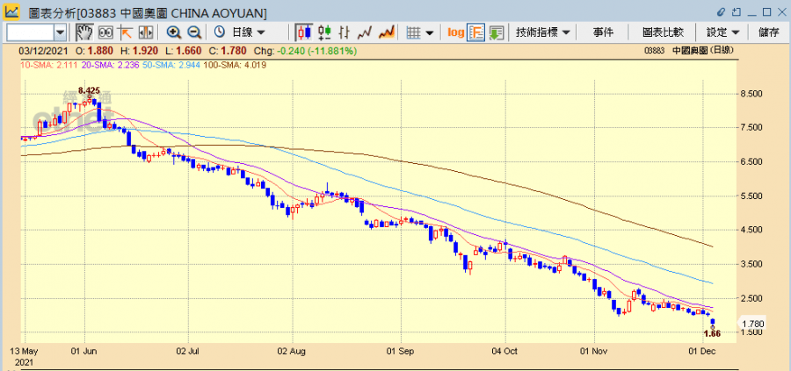Toggle the volume panel with green arrow
The width and height of the screenshot is (791, 371).
pos(496,32)
